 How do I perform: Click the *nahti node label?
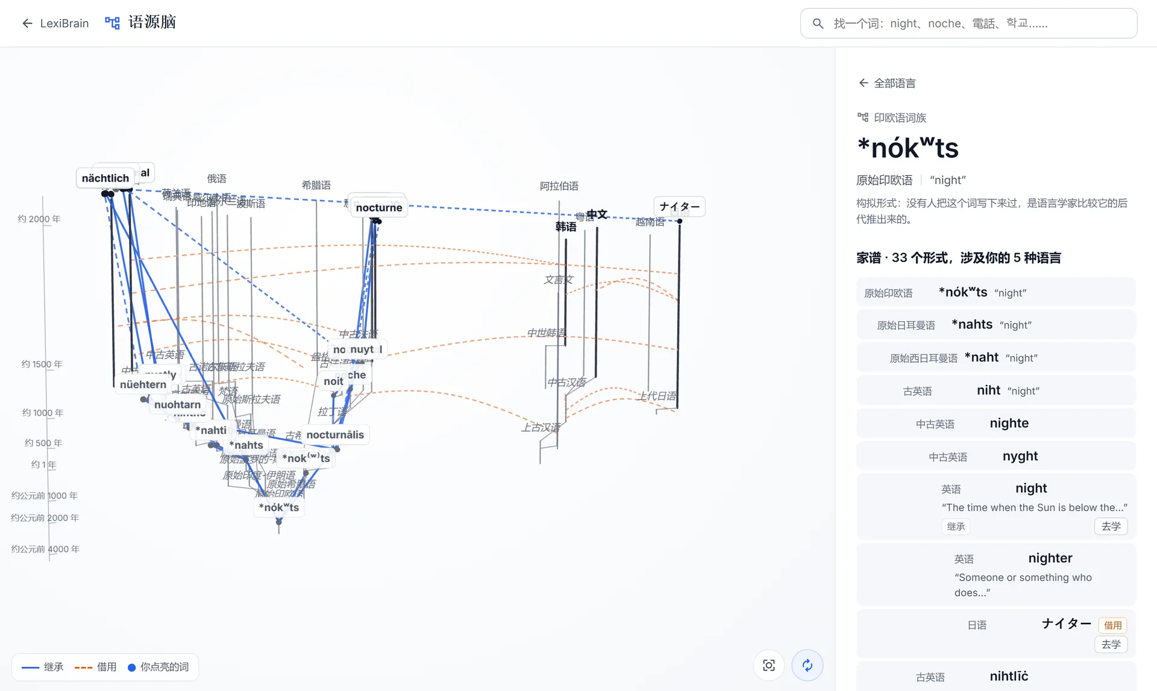point(211,430)
